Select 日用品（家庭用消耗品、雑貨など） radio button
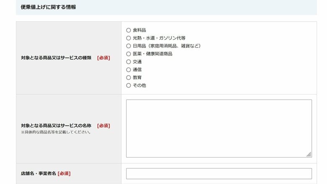 click(x=128, y=46)
